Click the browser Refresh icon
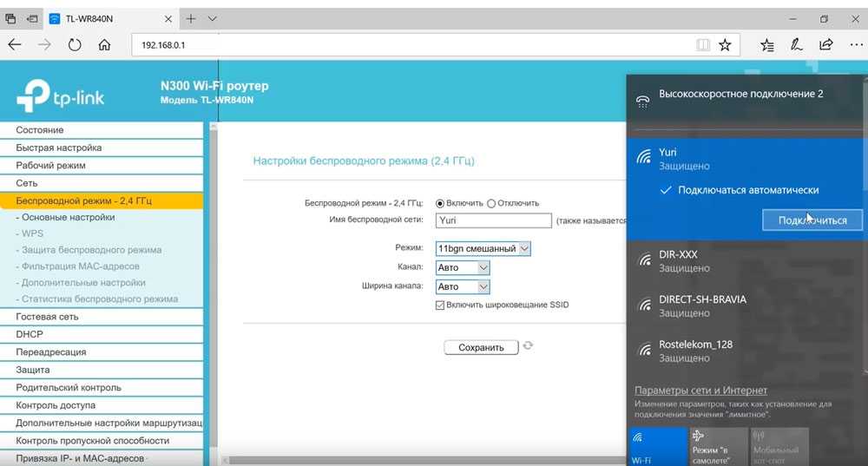868x466 pixels. [x=75, y=44]
